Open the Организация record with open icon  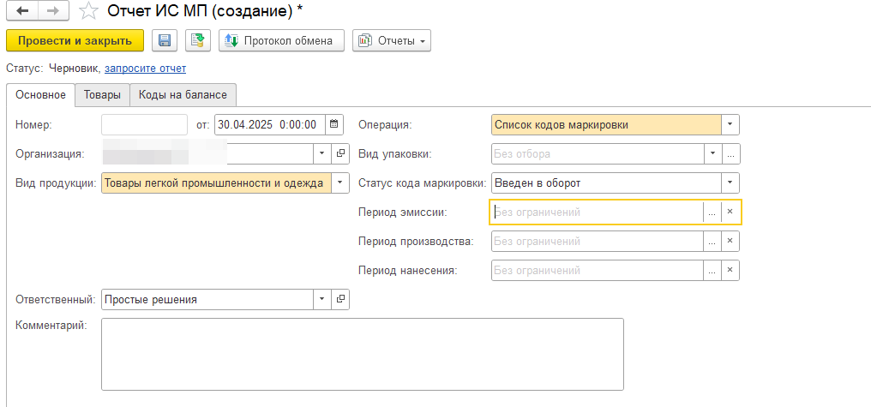(340, 153)
